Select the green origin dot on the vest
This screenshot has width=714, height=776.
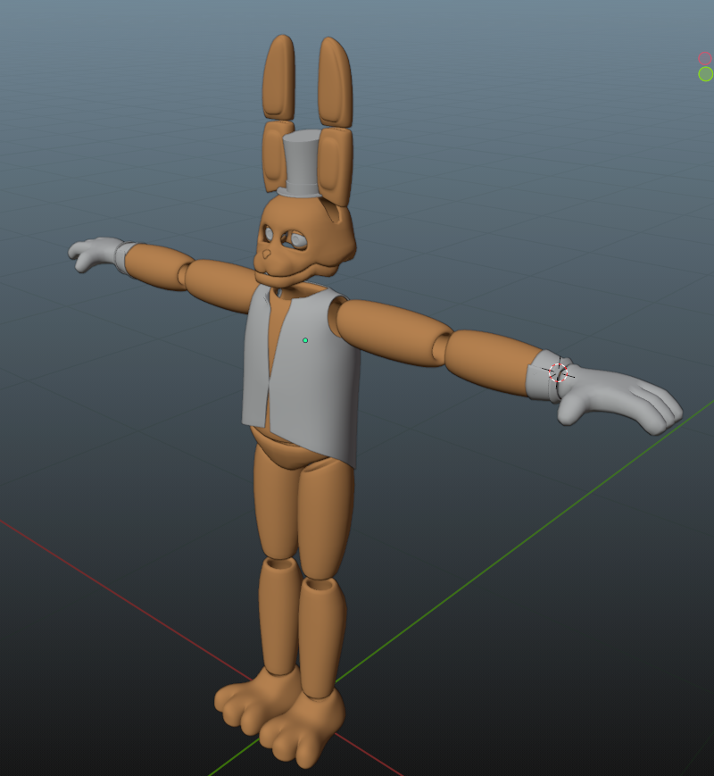point(305,340)
